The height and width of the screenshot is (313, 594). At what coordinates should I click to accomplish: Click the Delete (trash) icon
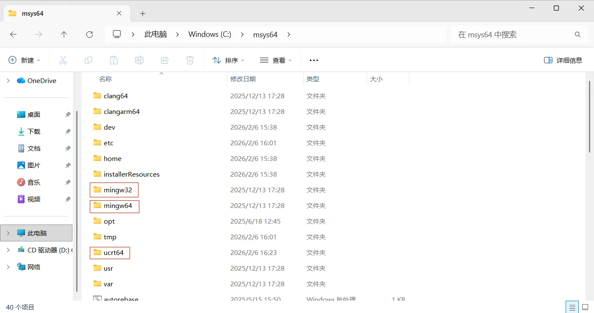pos(190,60)
